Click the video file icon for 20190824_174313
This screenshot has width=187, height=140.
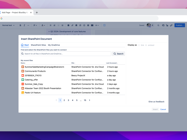[x=23, y=75]
